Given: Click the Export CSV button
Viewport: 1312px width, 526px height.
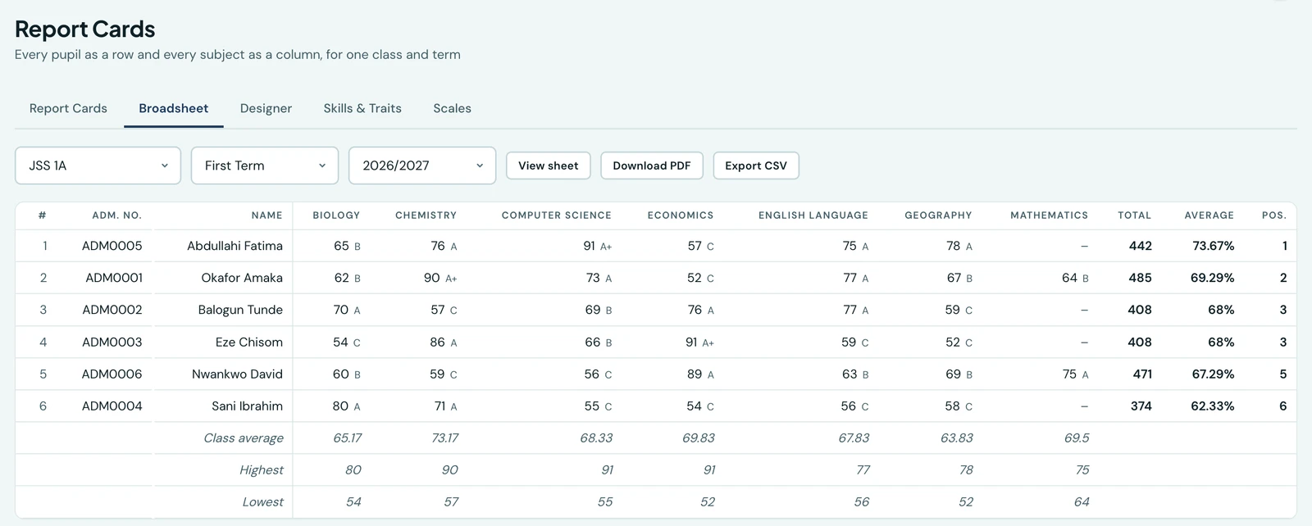Looking at the screenshot, I should coord(756,166).
